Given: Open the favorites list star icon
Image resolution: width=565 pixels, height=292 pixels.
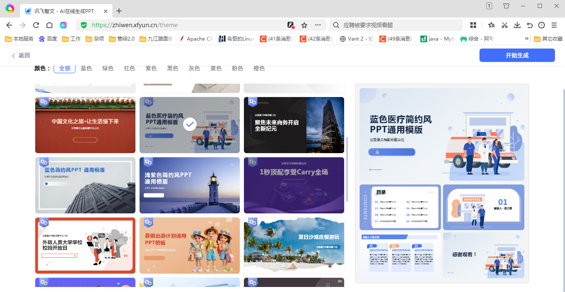Looking at the screenshot, I should pyautogui.click(x=491, y=25).
